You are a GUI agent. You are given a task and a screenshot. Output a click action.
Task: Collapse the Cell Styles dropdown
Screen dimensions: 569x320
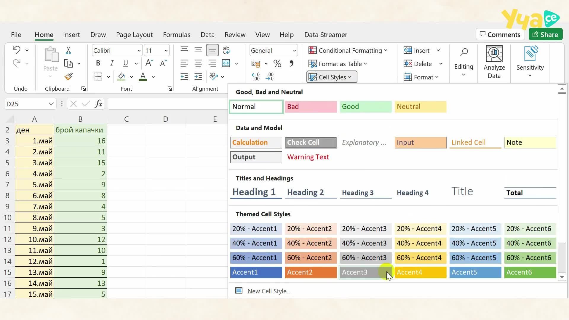[332, 77]
